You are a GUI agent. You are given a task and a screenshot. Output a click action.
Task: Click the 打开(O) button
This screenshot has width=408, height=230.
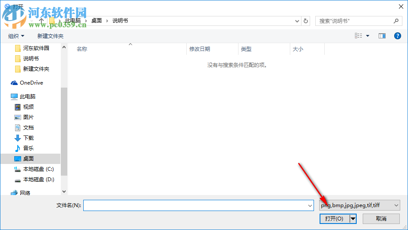click(x=334, y=219)
